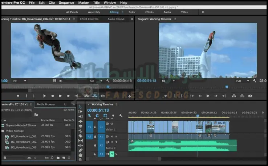Viewport: 268px width, 166px height.
Task: Click Export Frame camera icon in Program monitor
Action: pyautogui.click(x=250, y=96)
